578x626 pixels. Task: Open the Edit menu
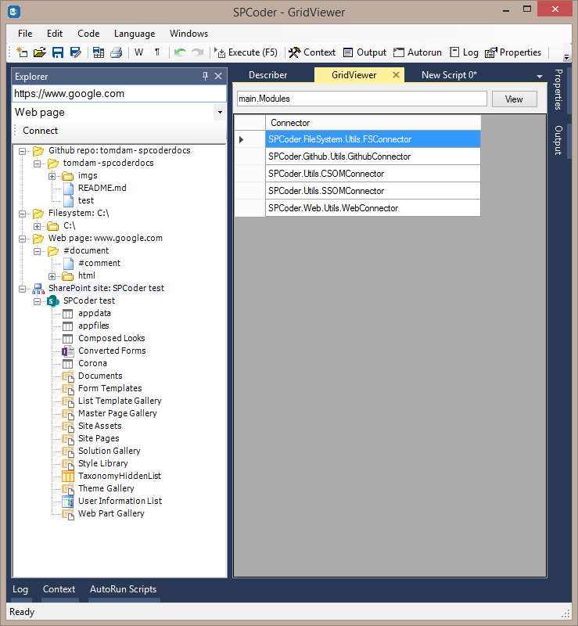click(55, 34)
